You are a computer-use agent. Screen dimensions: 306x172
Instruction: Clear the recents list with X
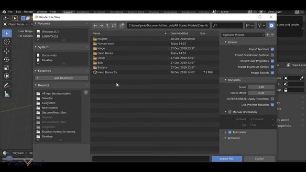[86, 92]
